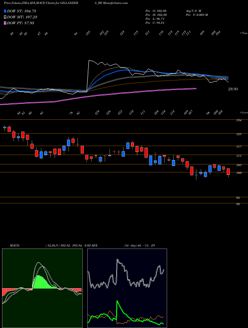Click the 'Pre V: 0.005 M' value
Image resolution: width=248 pixels, height=328 pixels.
[196, 15]
